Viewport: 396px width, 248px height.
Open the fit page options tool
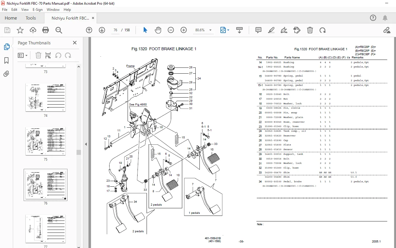(x=225, y=30)
